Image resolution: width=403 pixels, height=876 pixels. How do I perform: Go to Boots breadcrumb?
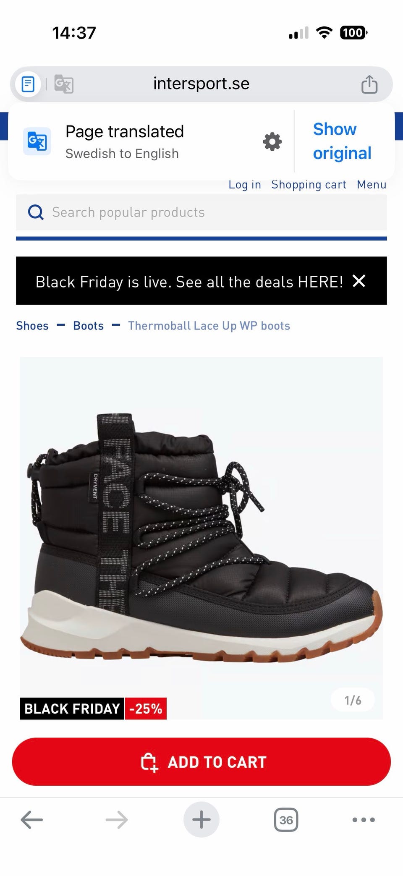point(88,326)
